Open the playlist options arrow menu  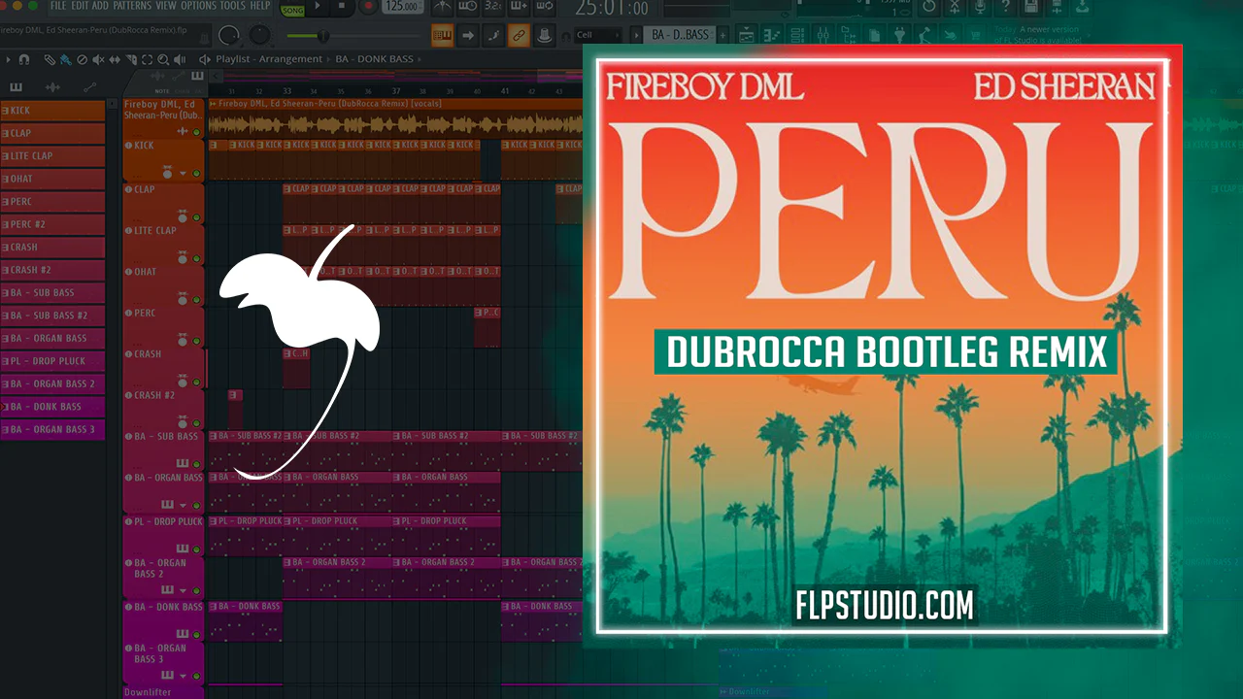click(9, 59)
